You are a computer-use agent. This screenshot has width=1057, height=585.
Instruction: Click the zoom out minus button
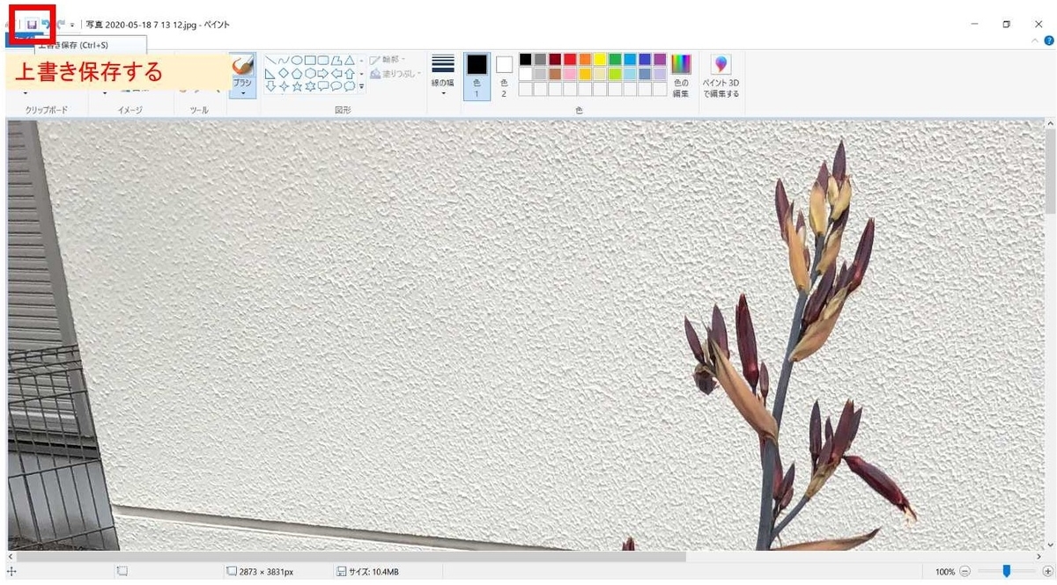pos(965,572)
